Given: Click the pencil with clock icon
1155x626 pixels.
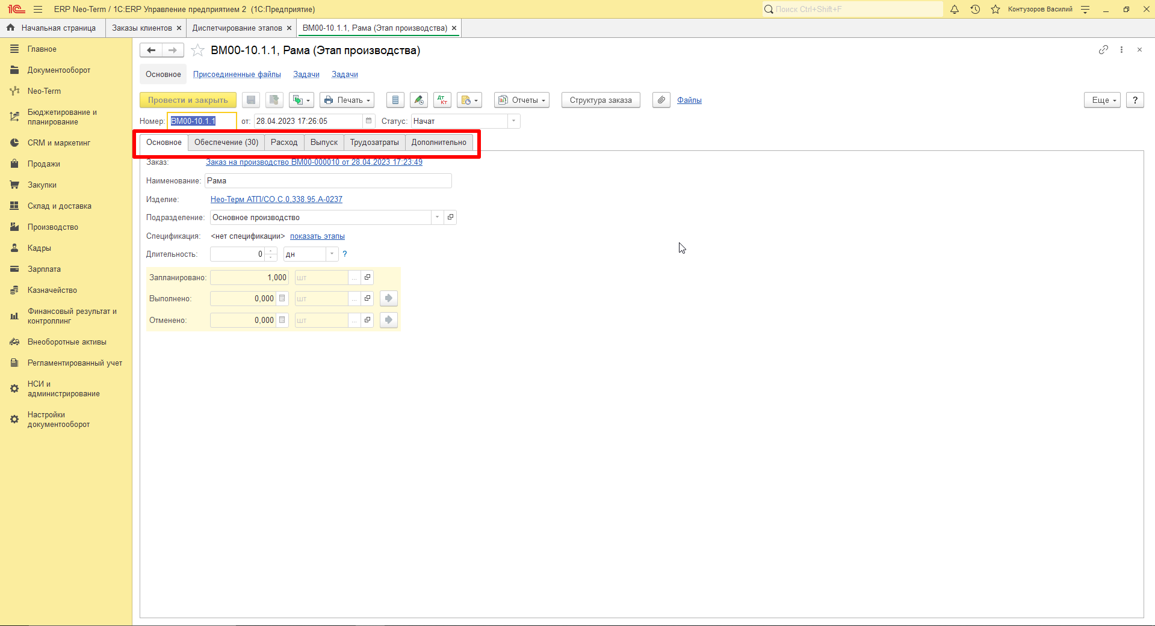Looking at the screenshot, I should pyautogui.click(x=419, y=100).
